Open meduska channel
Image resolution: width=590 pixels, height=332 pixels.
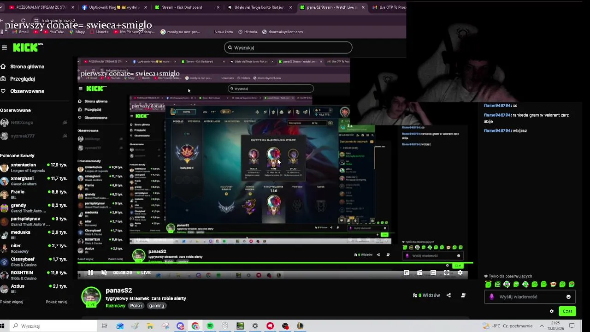34,235
